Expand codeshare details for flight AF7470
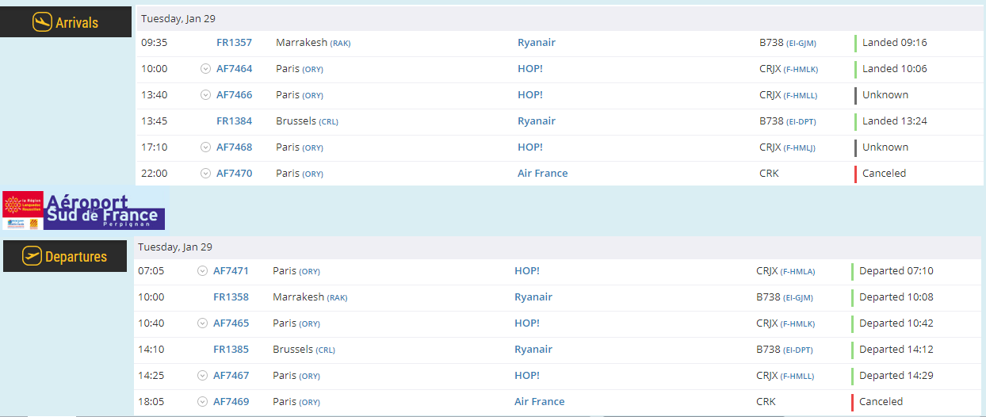986x417 pixels. coord(205,174)
